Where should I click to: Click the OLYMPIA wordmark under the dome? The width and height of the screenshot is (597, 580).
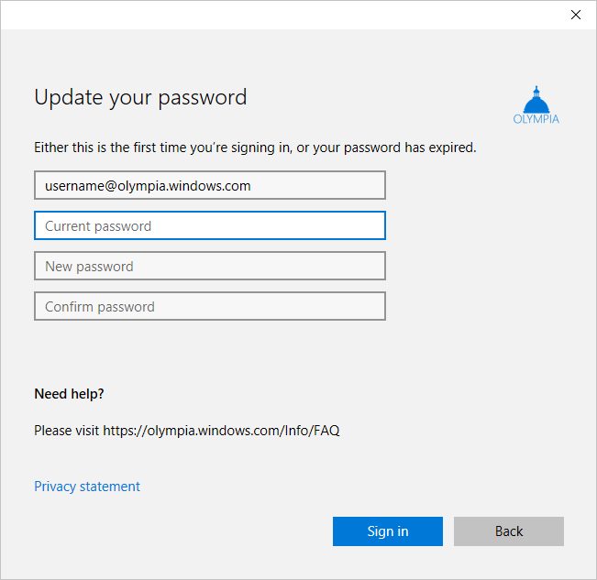click(x=536, y=119)
